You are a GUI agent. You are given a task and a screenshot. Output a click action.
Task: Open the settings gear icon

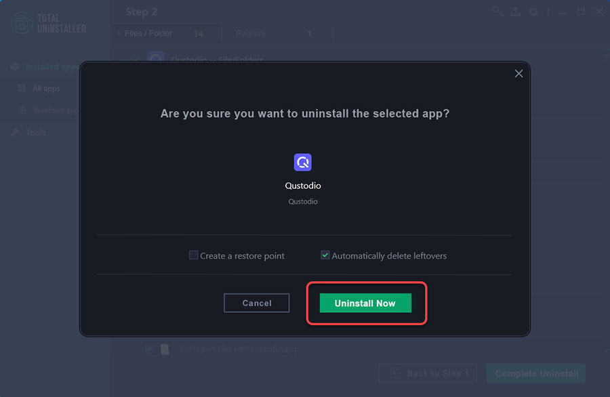(533, 12)
